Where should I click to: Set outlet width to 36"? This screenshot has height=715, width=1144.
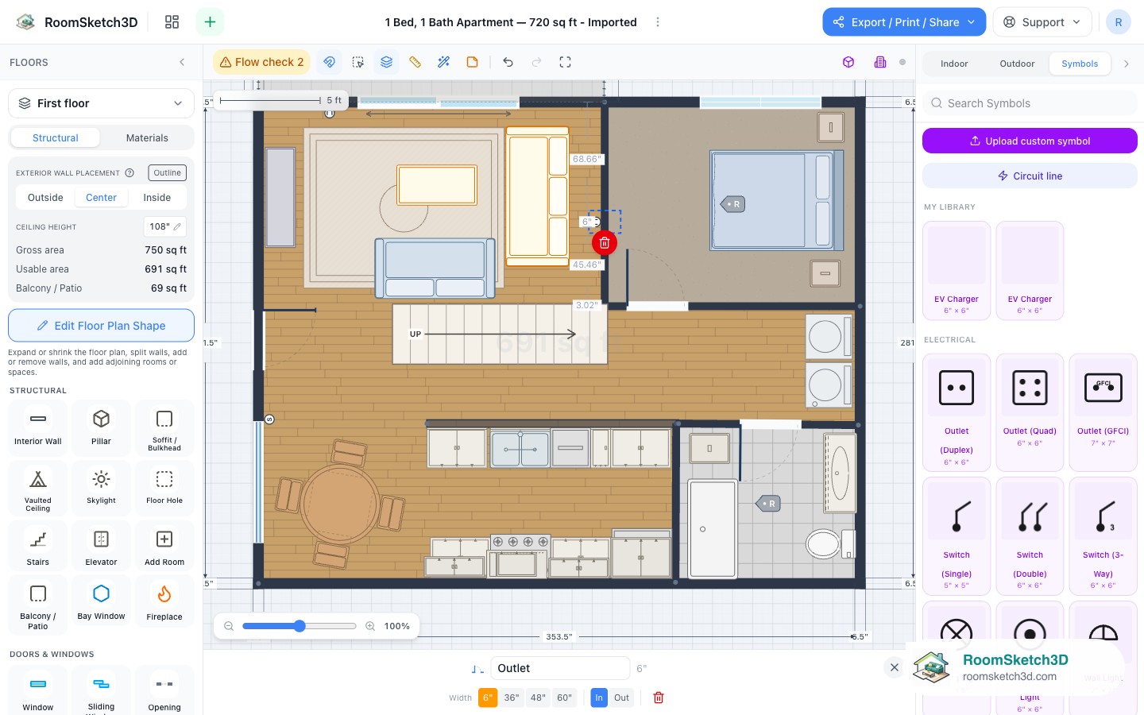tap(512, 698)
